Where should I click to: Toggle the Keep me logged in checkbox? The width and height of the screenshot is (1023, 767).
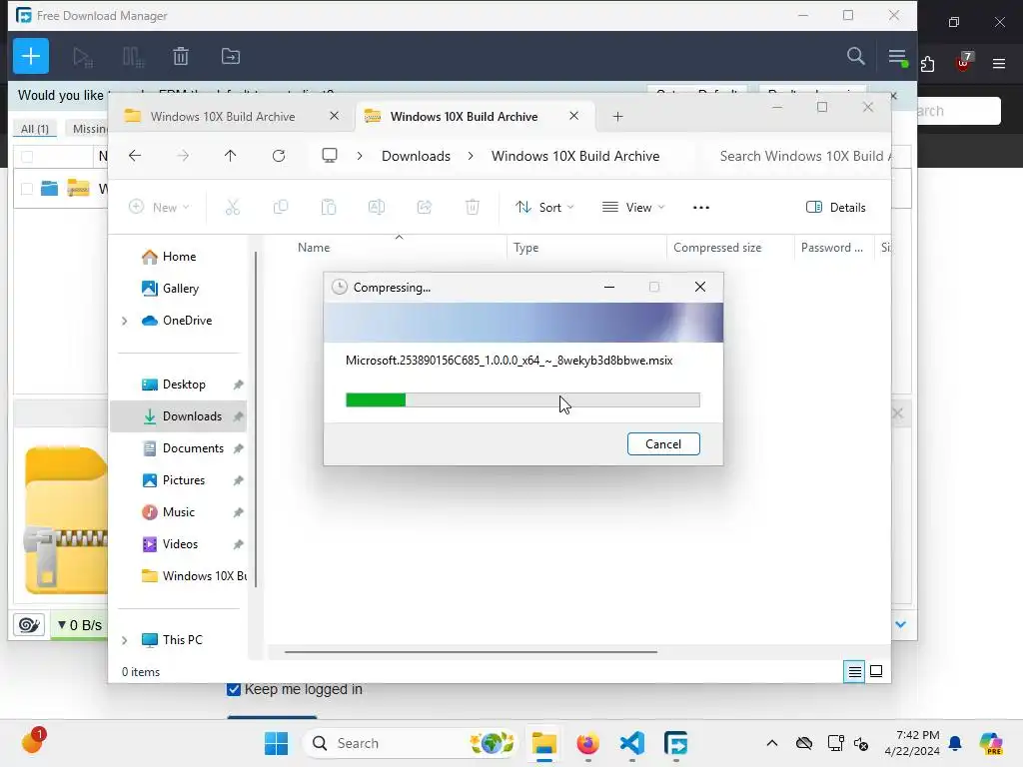[x=234, y=689]
